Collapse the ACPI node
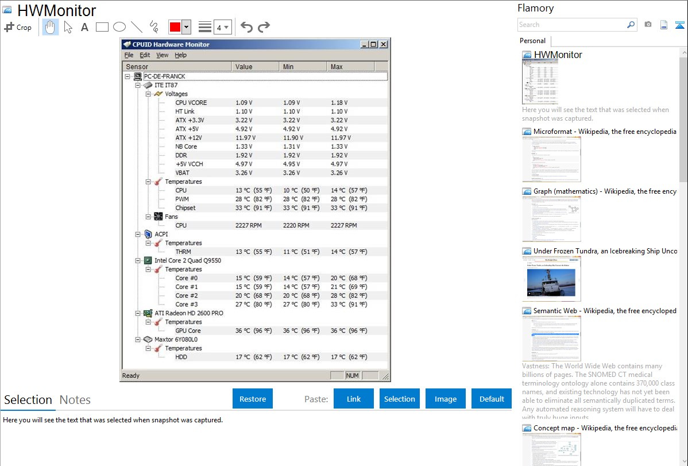 [x=138, y=234]
